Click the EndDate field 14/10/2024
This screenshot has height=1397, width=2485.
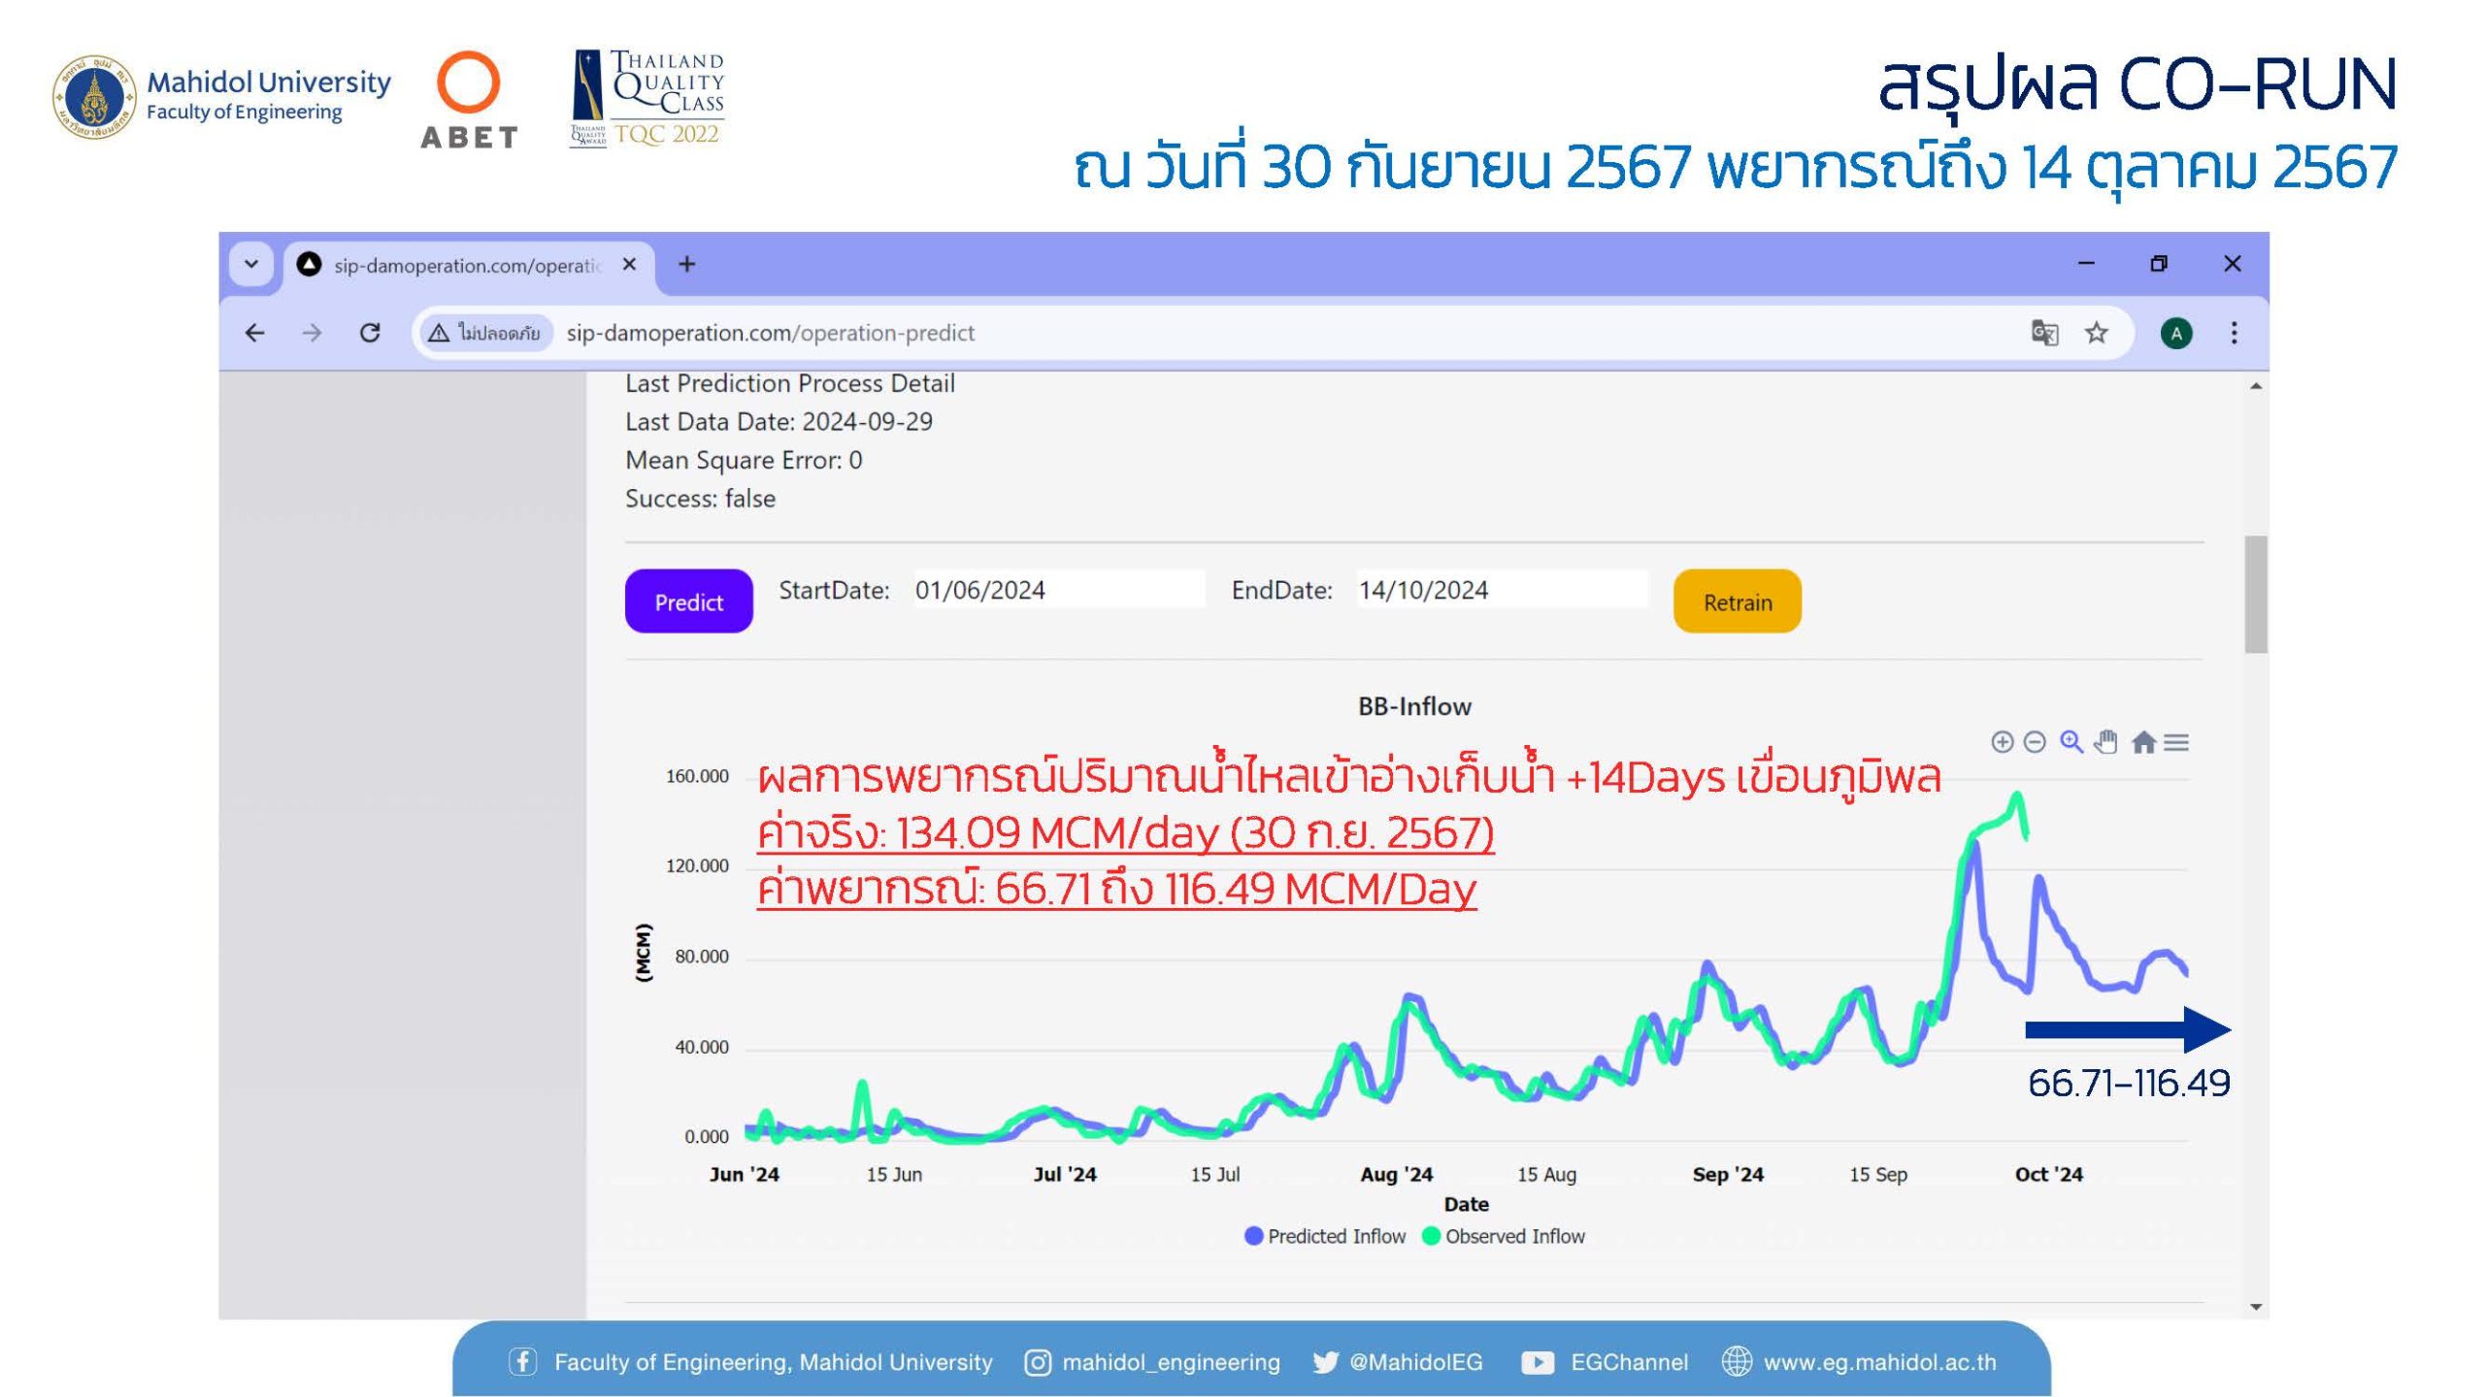(1502, 590)
